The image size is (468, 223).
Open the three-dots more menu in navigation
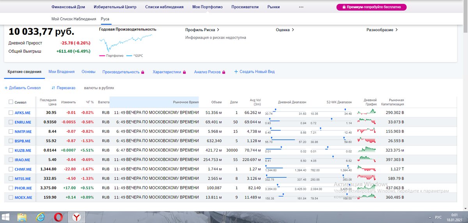(x=301, y=7)
